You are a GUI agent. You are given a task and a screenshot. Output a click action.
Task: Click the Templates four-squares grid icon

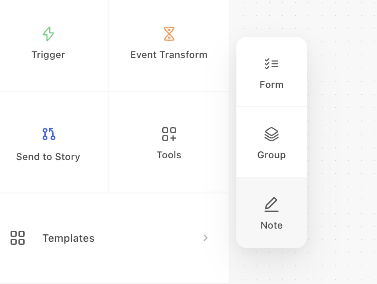click(x=18, y=238)
